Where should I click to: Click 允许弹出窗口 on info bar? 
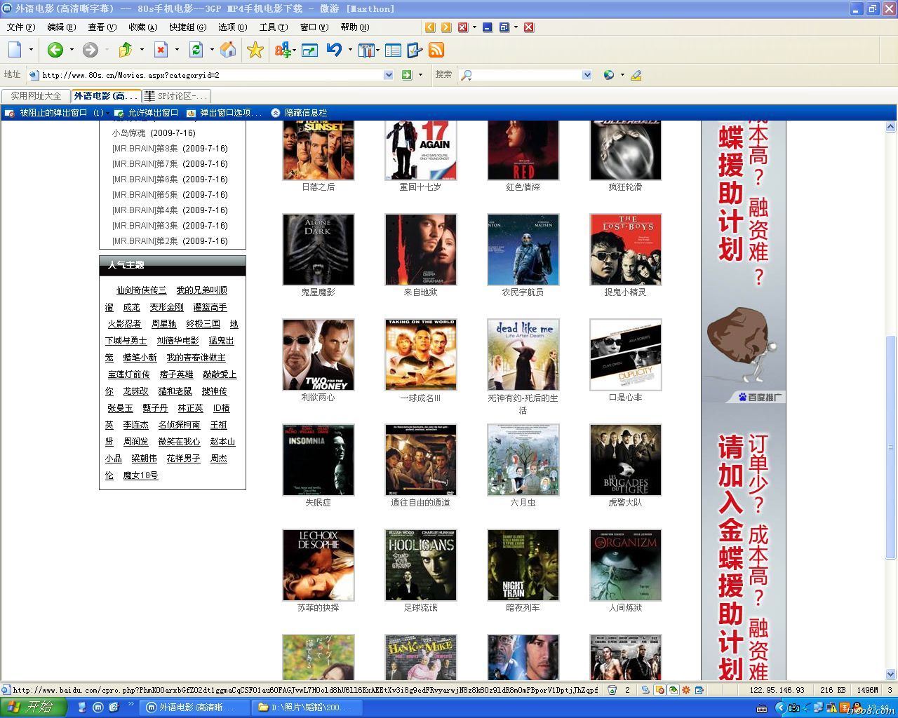(x=147, y=113)
